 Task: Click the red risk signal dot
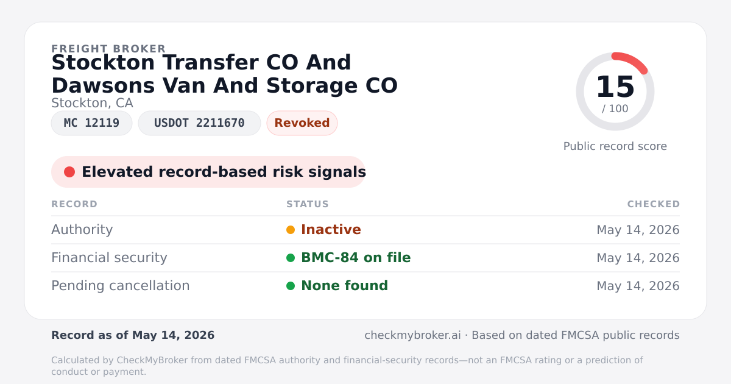tap(69, 172)
